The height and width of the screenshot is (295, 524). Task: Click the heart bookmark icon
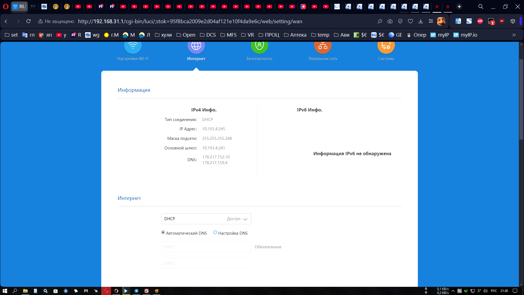point(410,21)
